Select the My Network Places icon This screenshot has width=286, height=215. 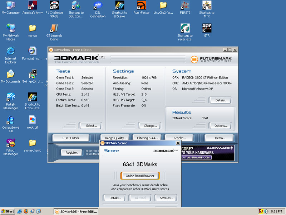point(11,32)
